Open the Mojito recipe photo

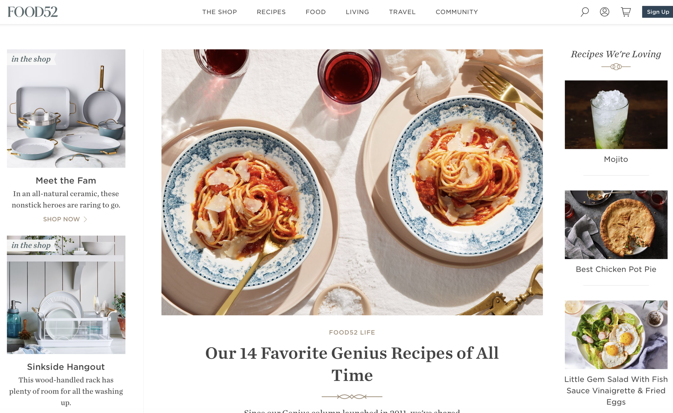pyautogui.click(x=616, y=115)
